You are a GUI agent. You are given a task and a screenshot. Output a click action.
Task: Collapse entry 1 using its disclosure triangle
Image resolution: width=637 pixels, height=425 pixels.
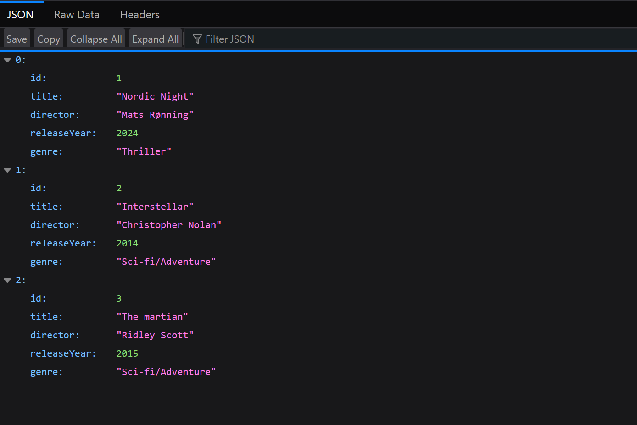(7, 169)
